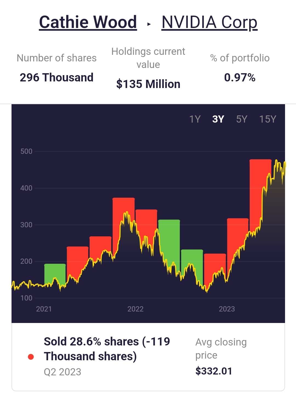Switch chart to 1Y range
This screenshot has height=397, width=296.
tap(195, 119)
